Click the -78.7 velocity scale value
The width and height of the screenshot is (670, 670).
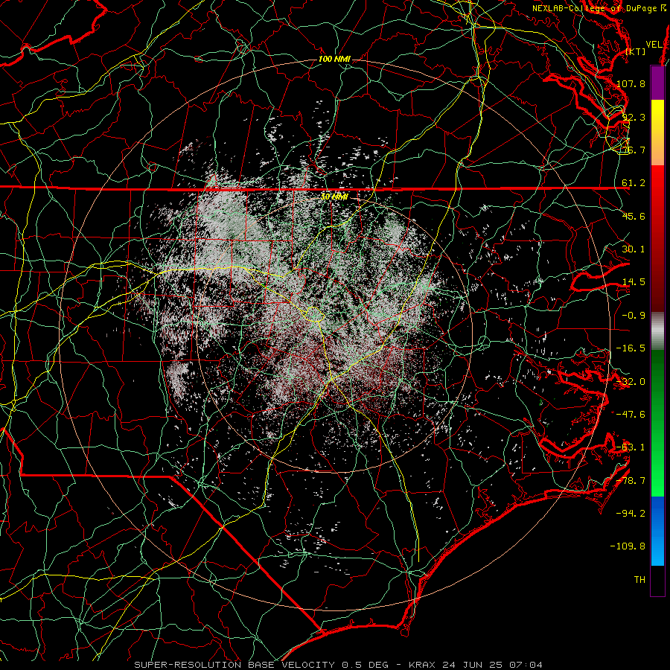tap(631, 481)
